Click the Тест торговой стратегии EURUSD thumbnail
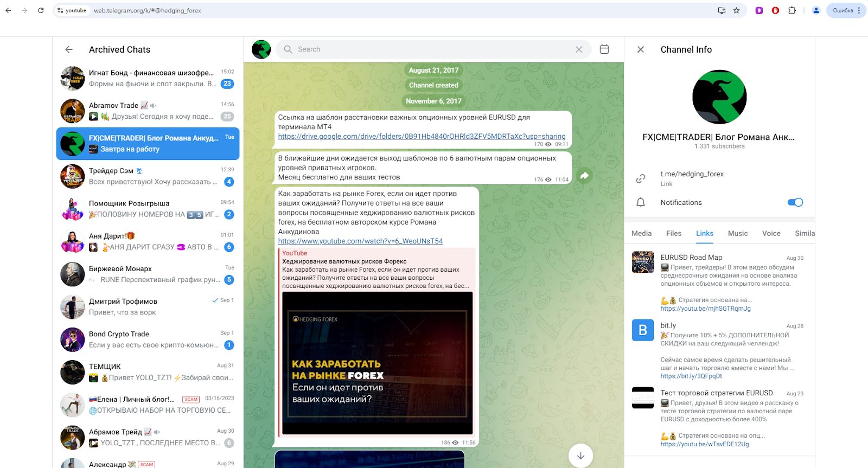Viewport: 868px width, 468px height. [x=643, y=398]
